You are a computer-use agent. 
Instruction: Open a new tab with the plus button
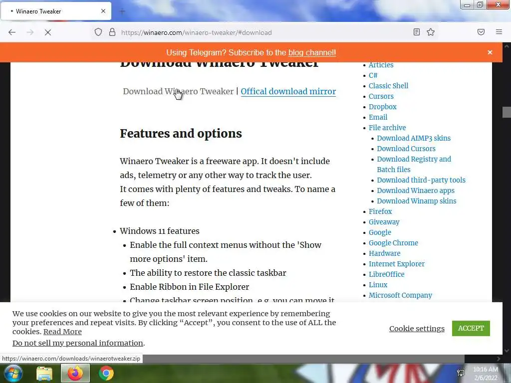(122, 11)
